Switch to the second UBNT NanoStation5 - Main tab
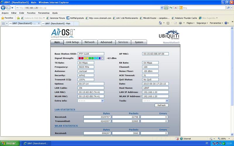This screenshot has width=234, height=146. pos(57,23)
